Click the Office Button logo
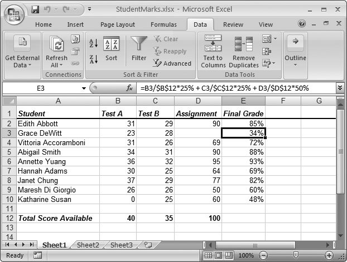347x262 pixels. 15,13
